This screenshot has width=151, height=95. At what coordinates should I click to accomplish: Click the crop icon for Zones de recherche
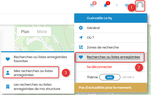(81, 47)
